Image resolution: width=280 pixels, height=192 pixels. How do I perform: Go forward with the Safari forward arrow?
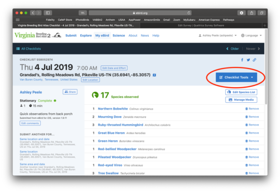39,13
